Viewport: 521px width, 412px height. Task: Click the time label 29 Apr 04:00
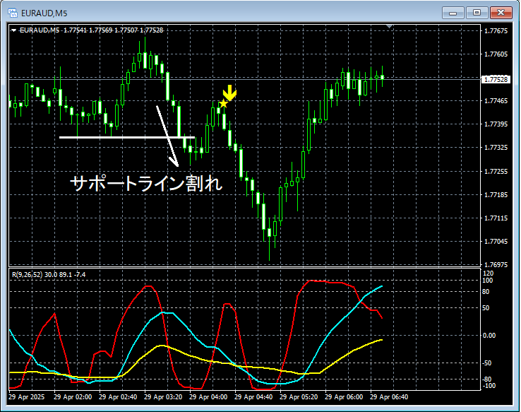coord(208,397)
